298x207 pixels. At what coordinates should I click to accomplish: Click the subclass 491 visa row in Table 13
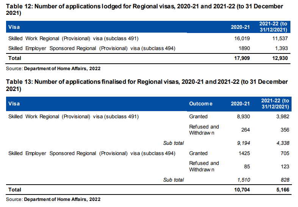[x=74, y=117]
